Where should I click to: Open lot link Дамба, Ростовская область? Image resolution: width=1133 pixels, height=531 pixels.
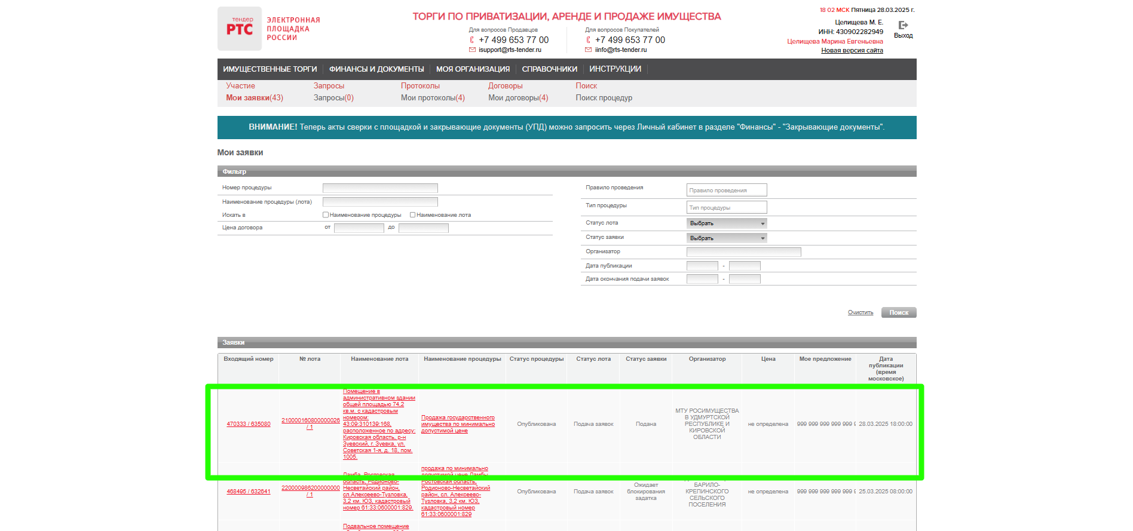pos(378,492)
